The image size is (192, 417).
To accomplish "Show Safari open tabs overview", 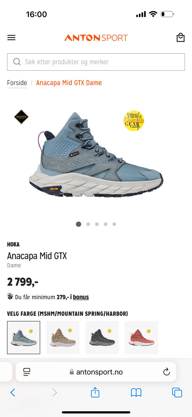I will (177, 392).
